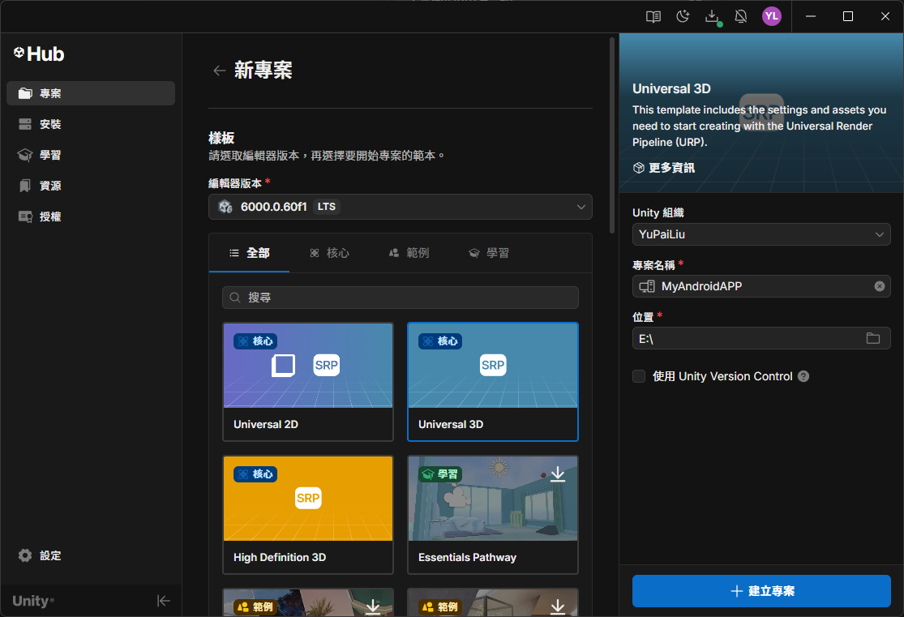Enable 使用 Unity Version Control checkbox
The width and height of the screenshot is (904, 617).
(x=638, y=376)
